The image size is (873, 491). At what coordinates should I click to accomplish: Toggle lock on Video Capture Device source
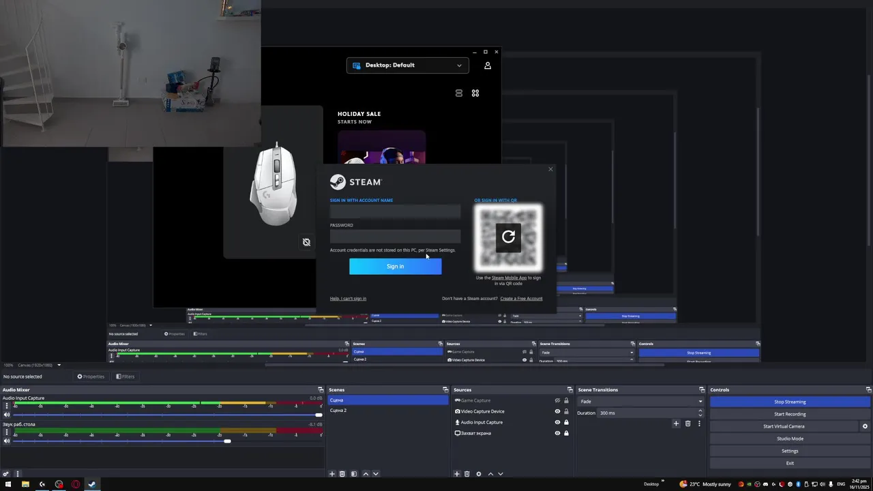[x=566, y=411]
